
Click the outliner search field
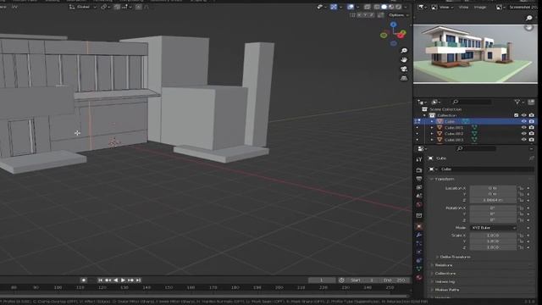coord(472,102)
